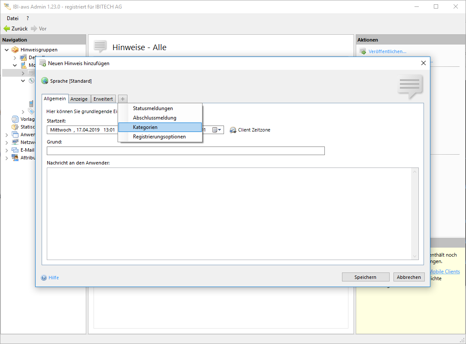Click into the Grund text field
Image resolution: width=466 pixels, height=344 pixels.
tap(185, 151)
